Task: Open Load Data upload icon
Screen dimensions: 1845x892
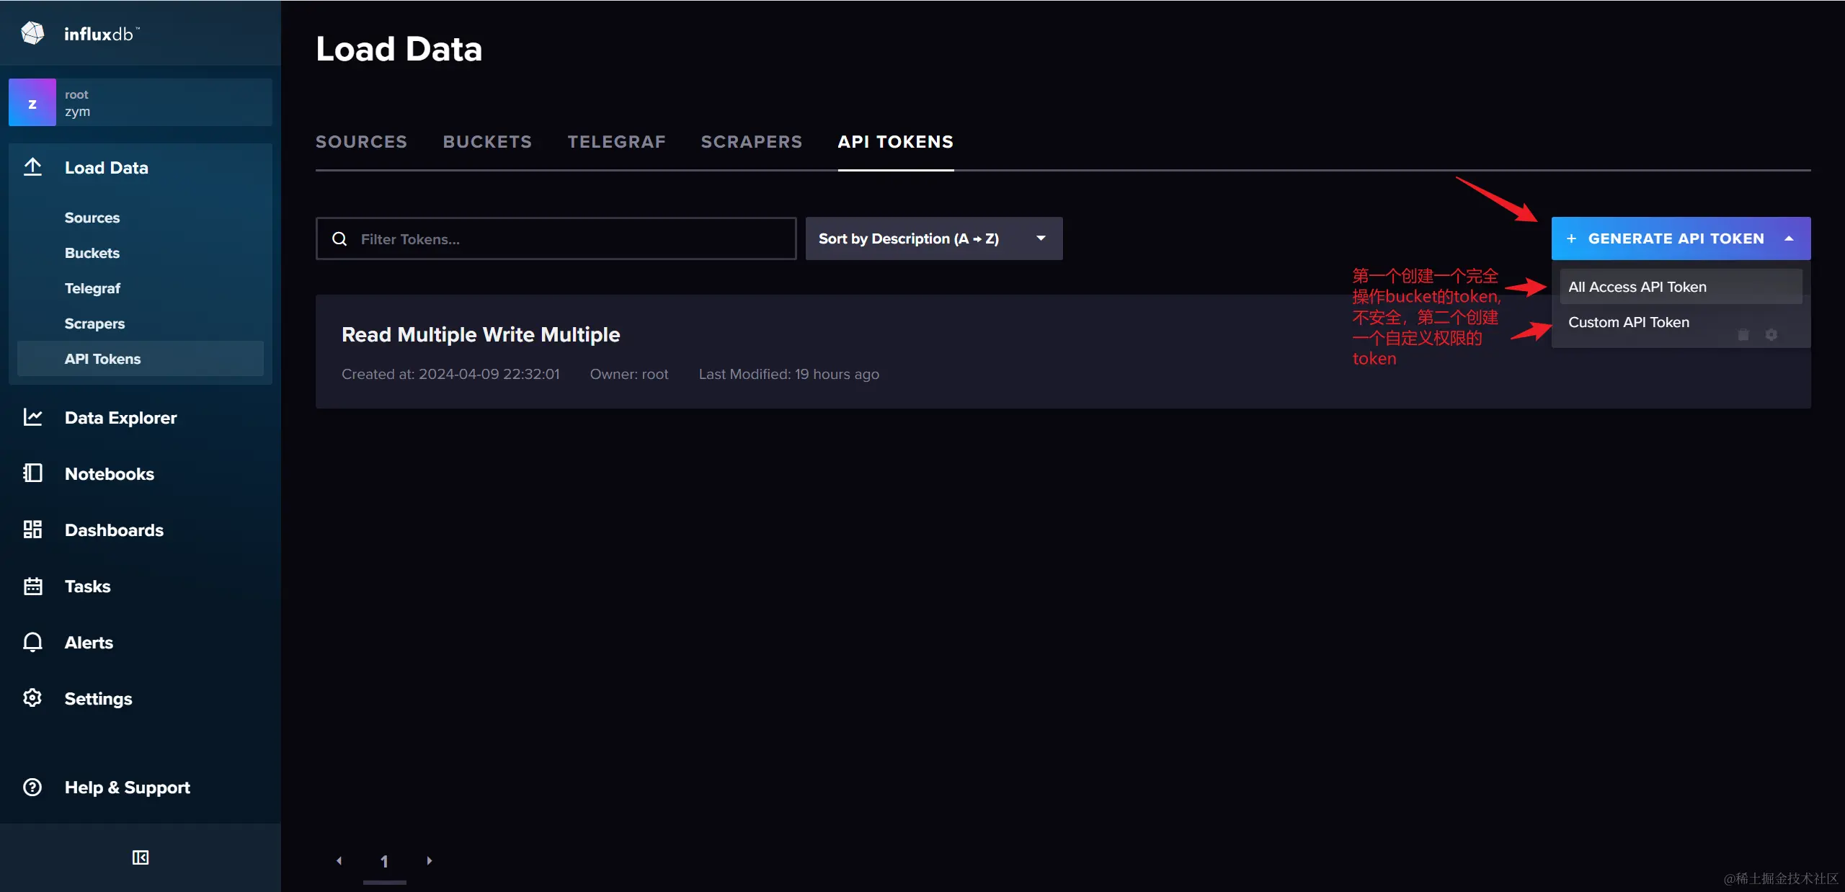Action: click(x=32, y=167)
